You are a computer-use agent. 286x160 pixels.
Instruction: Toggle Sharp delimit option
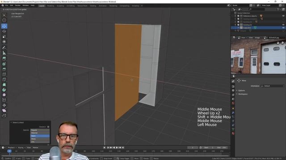[40, 139]
